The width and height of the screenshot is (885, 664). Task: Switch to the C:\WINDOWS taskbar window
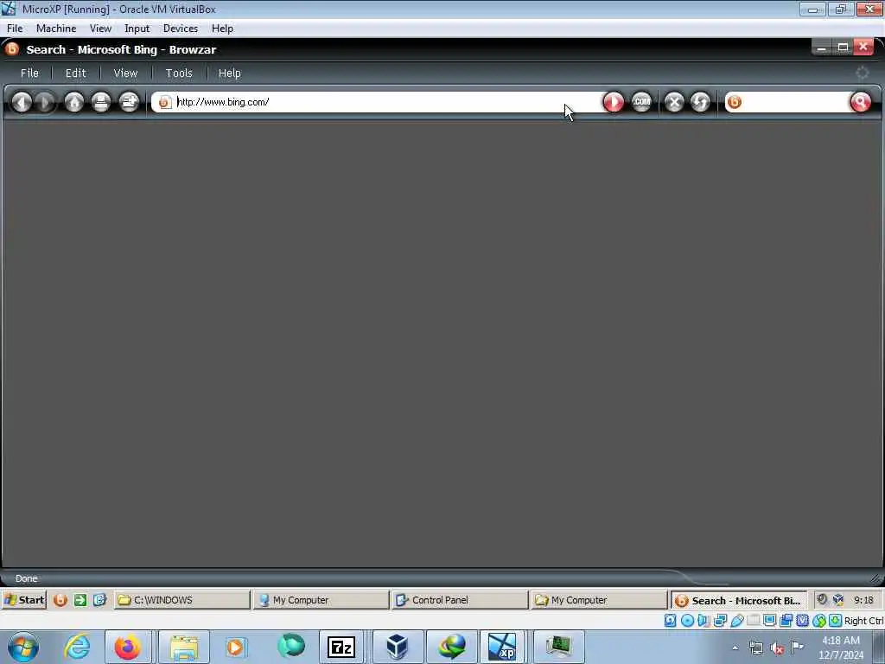coord(182,600)
